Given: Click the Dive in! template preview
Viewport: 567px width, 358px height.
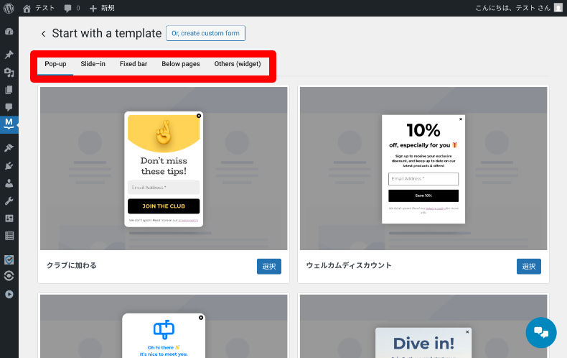Looking at the screenshot, I should [x=423, y=326].
